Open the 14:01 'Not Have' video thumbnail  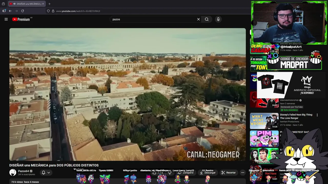(264, 173)
